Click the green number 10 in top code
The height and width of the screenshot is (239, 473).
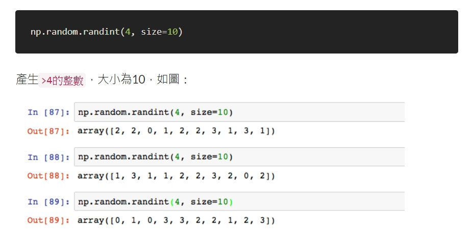tap(172, 32)
